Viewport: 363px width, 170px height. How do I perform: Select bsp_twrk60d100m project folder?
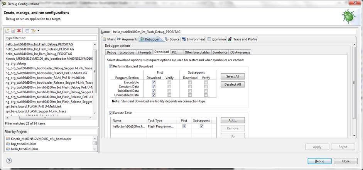(21, 144)
